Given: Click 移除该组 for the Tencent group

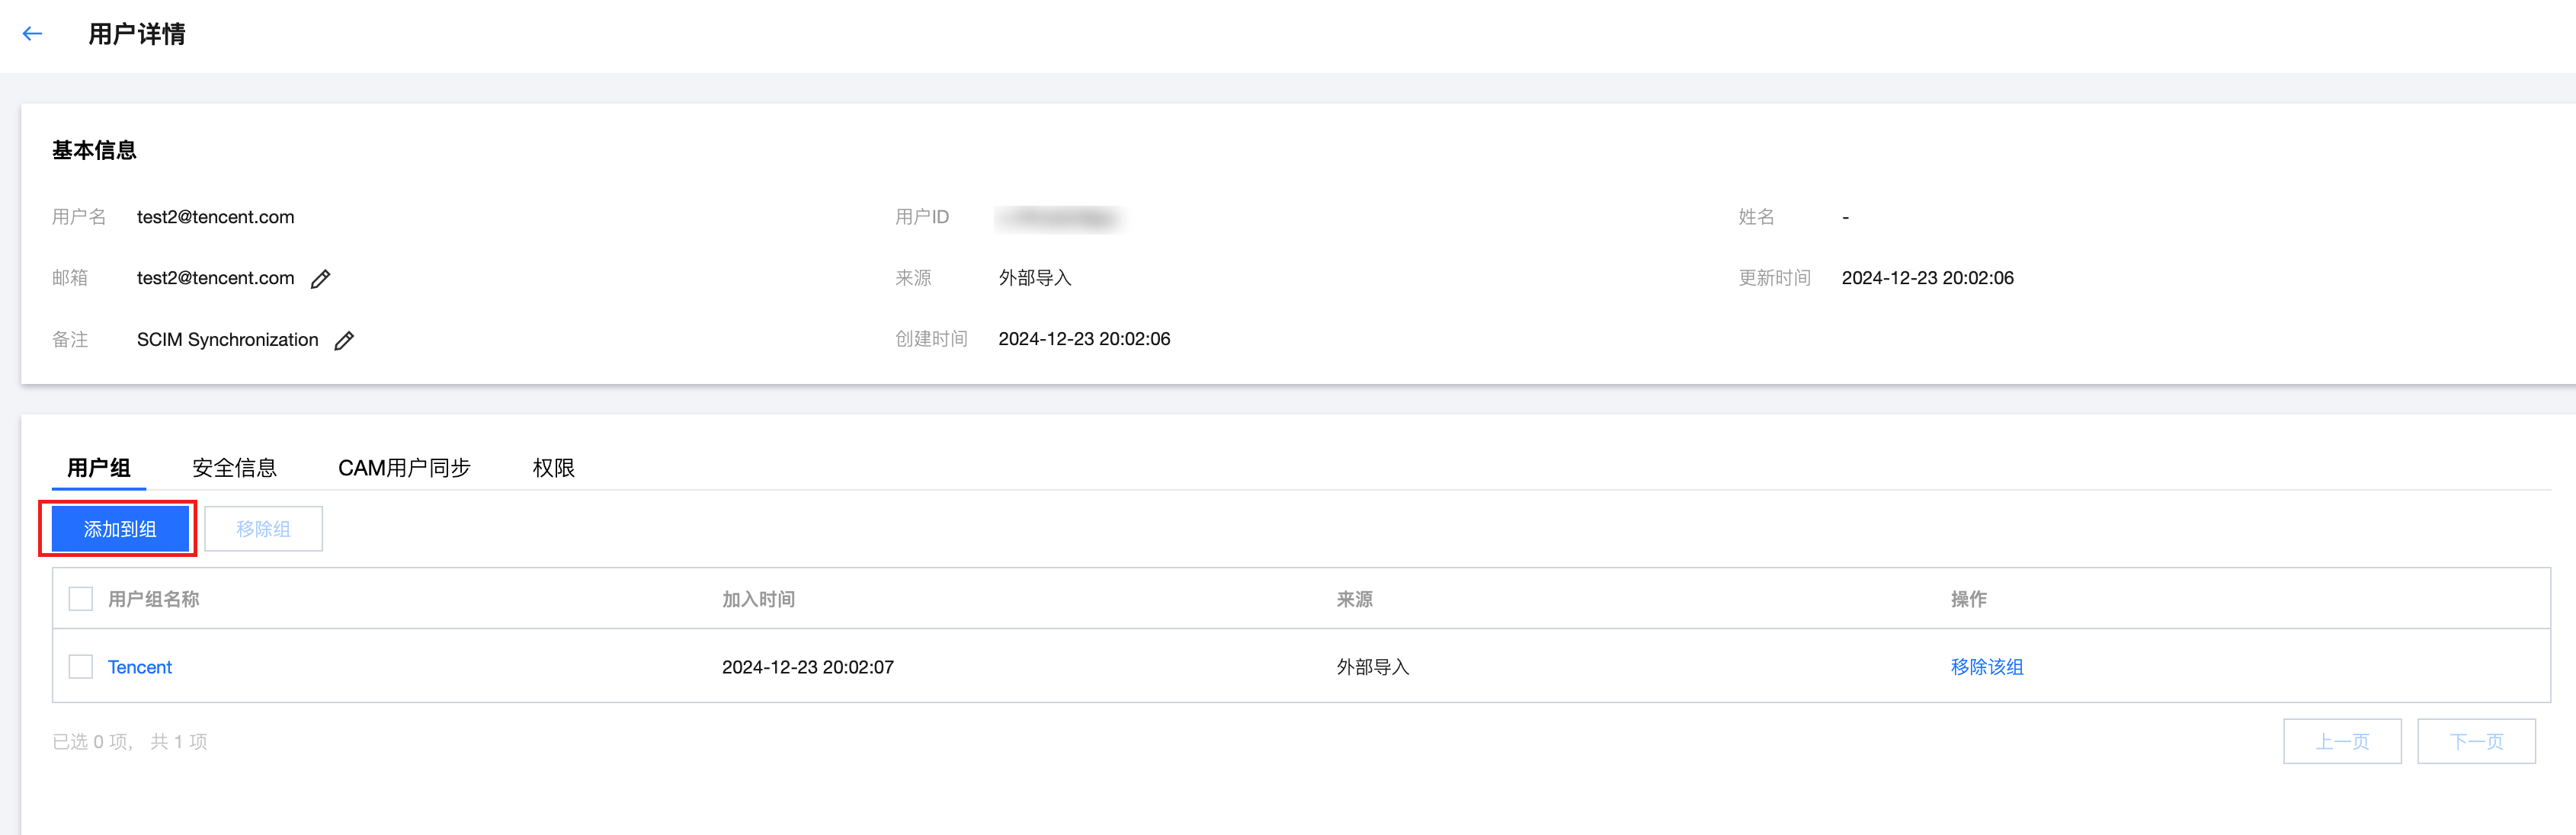Looking at the screenshot, I should (x=1986, y=667).
